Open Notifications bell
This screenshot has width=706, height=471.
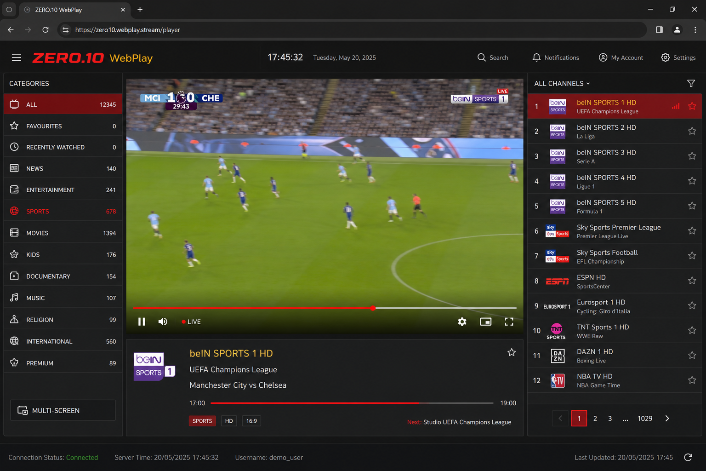(x=555, y=57)
